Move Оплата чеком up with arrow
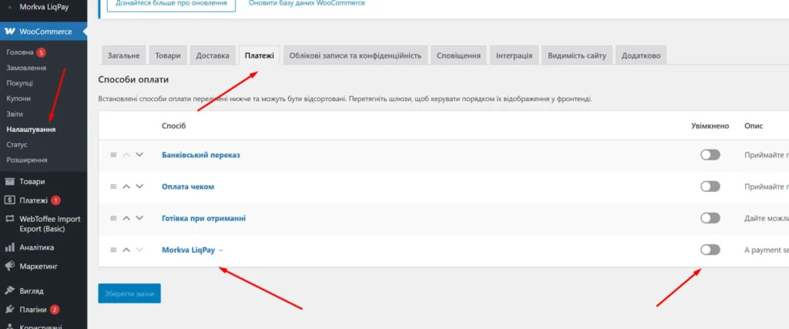 127,186
